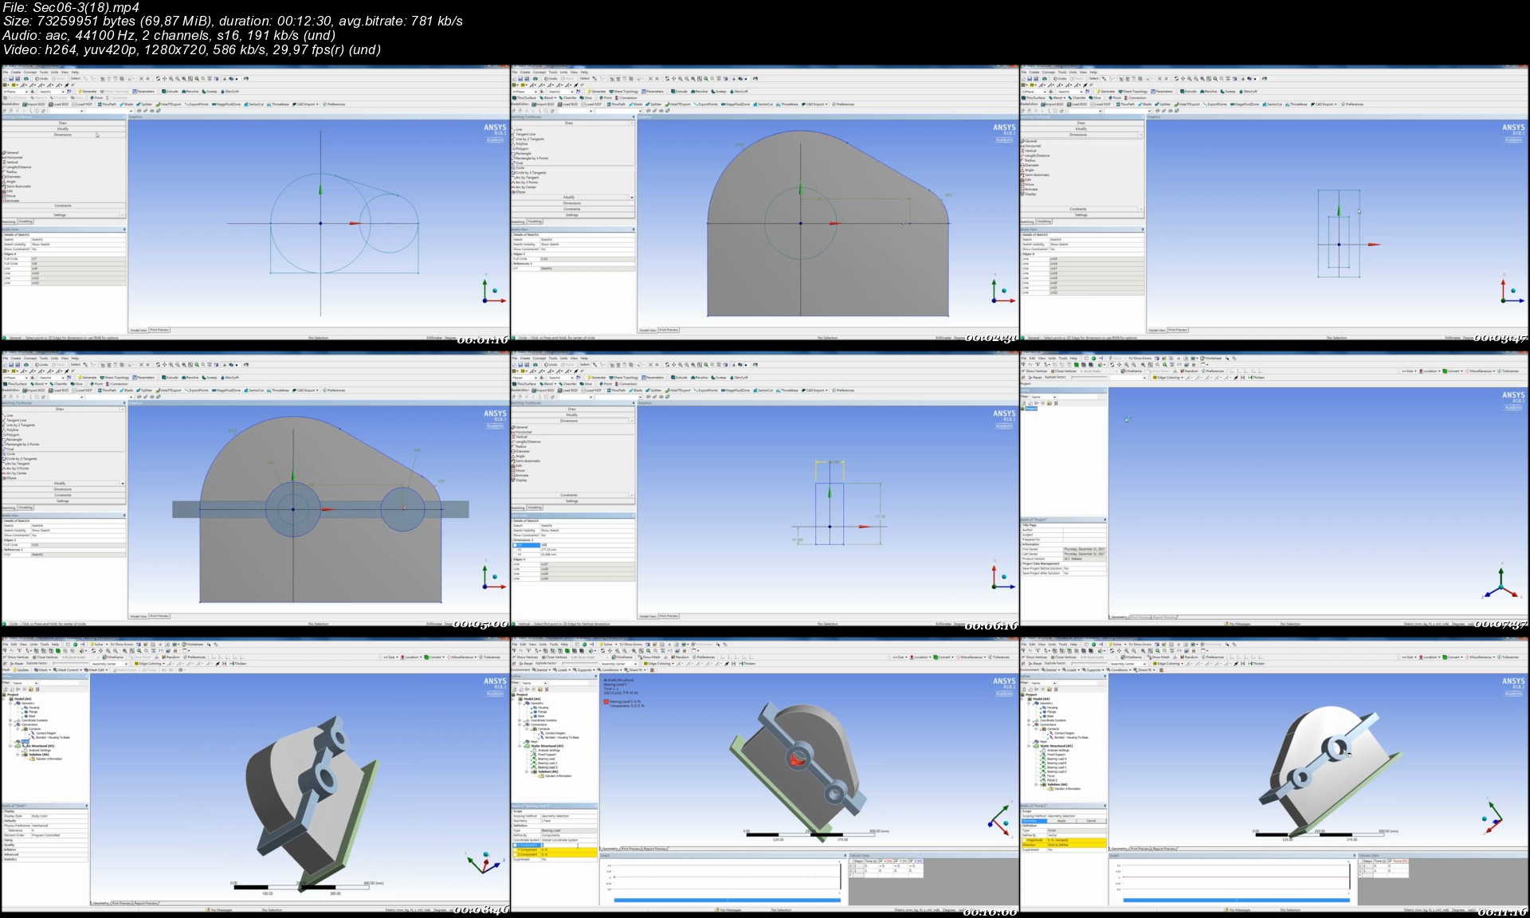Select Project tree item in 00:07:37 frame

click(1030, 408)
